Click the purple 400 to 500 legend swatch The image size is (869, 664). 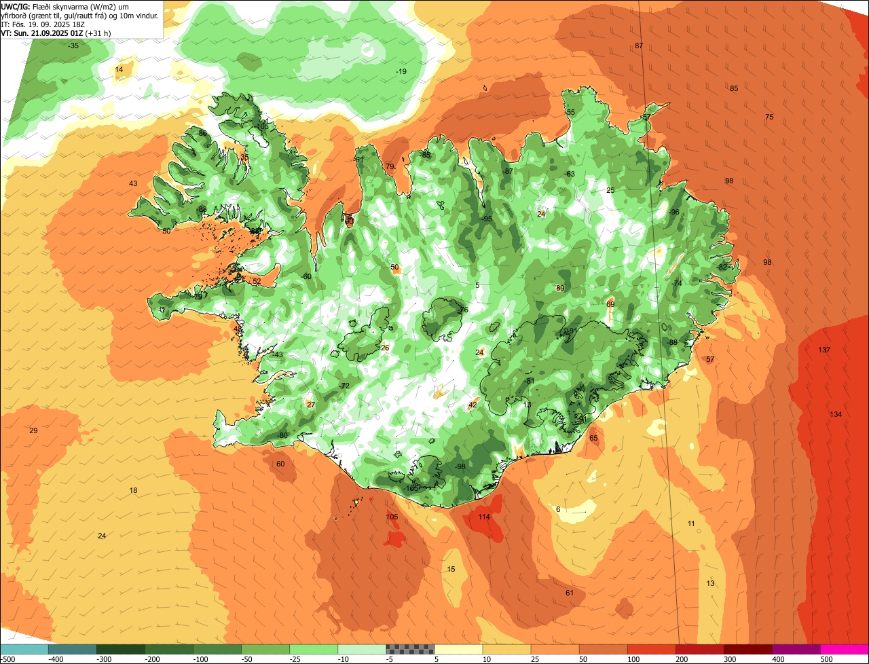click(x=795, y=649)
